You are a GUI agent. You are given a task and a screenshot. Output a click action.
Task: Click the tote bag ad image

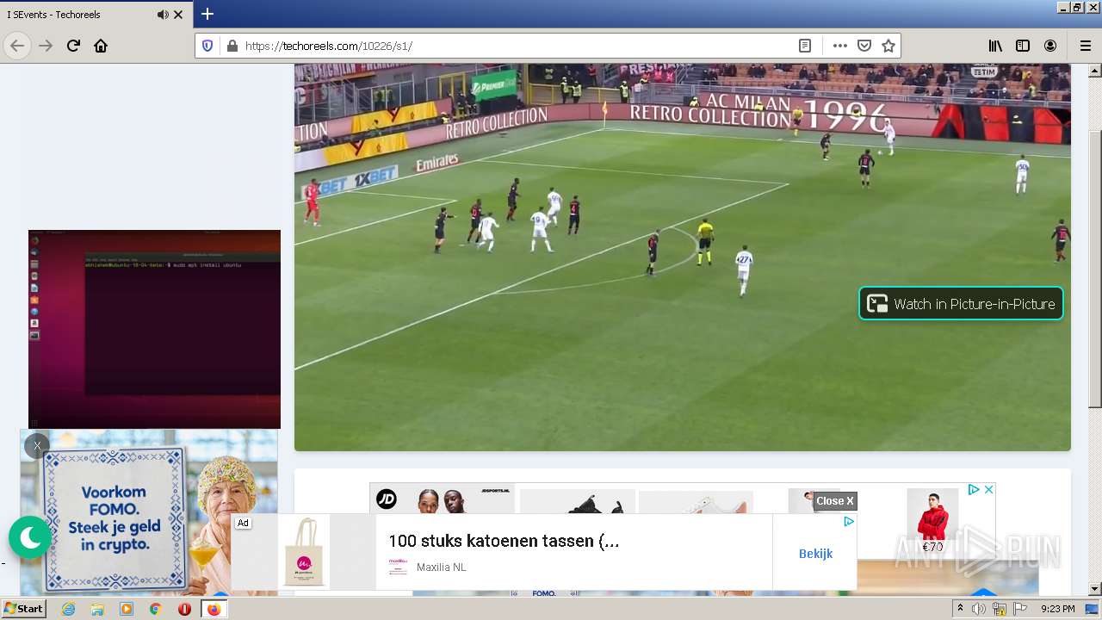(304, 552)
